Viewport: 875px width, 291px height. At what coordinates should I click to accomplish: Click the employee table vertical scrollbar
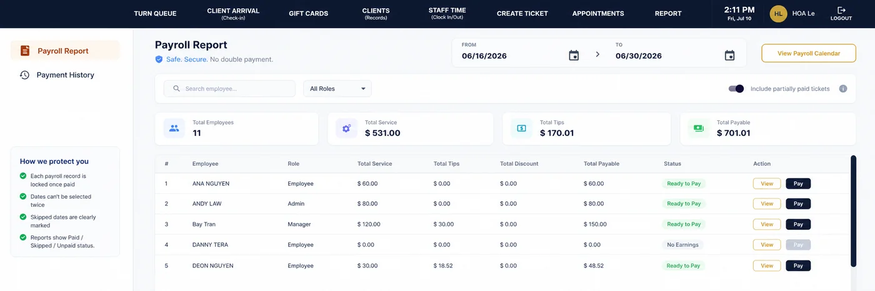point(853,212)
